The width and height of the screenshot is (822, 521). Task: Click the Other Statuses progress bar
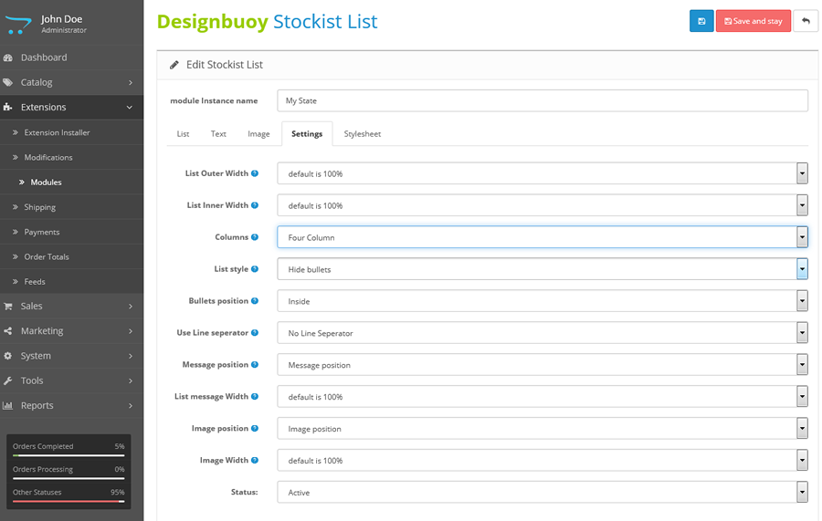click(x=68, y=500)
